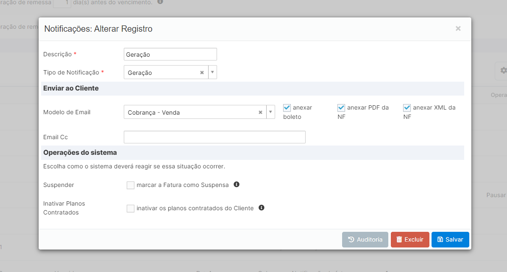Click the gear icon behind the dialog
507x272 pixels.
point(503,71)
